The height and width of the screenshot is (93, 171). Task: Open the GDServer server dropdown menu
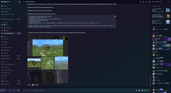click(6, 2)
